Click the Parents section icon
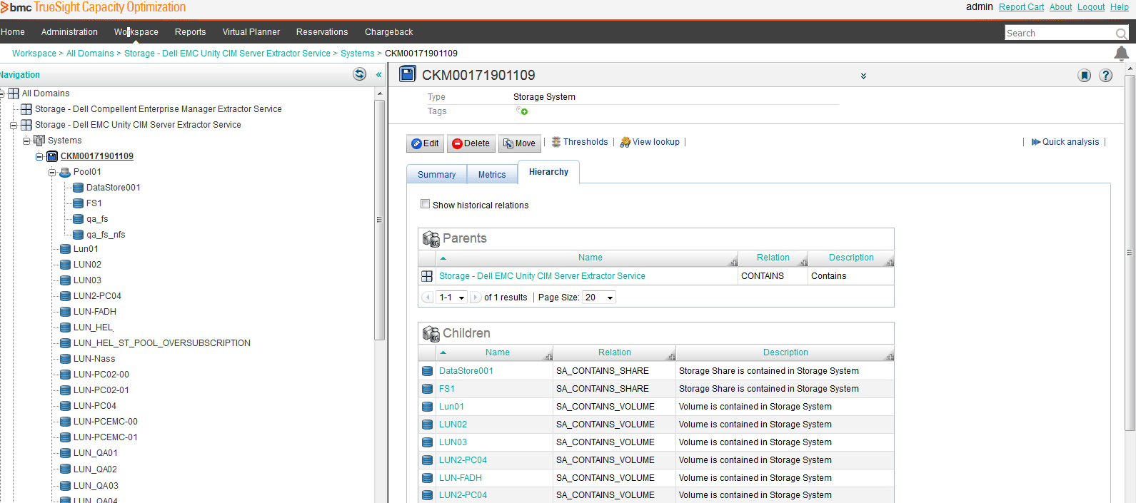Viewport: 1136px width, 503px height. 431,238
